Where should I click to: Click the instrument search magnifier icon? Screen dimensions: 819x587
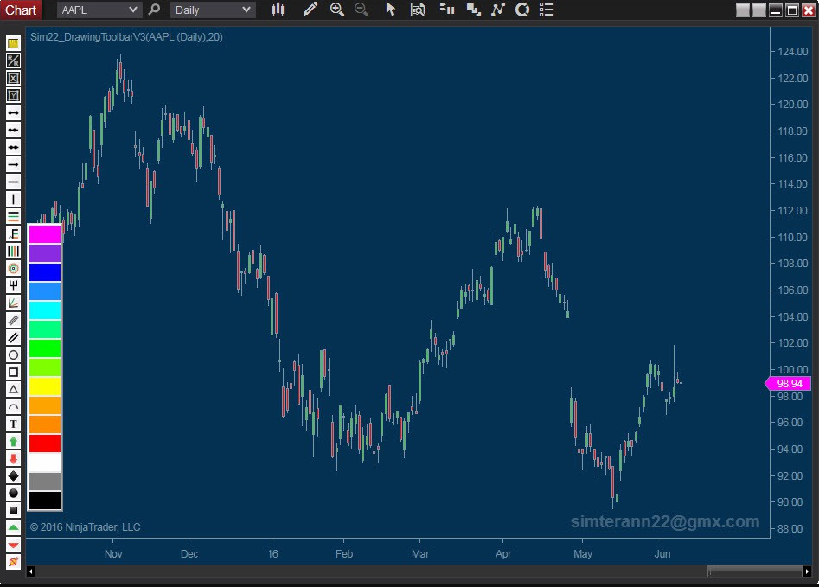point(154,10)
